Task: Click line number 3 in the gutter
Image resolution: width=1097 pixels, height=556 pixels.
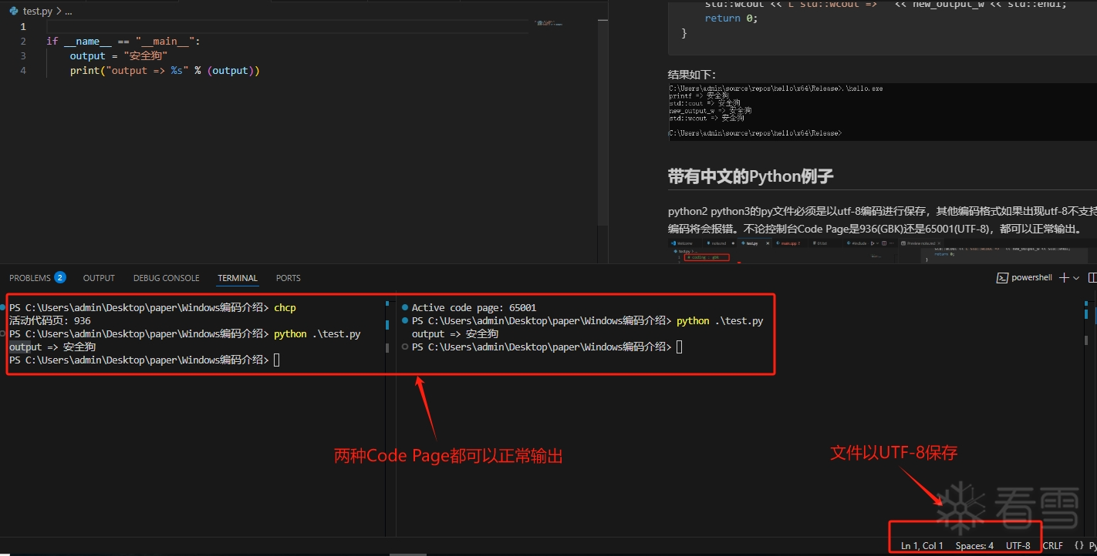Action: click(23, 55)
